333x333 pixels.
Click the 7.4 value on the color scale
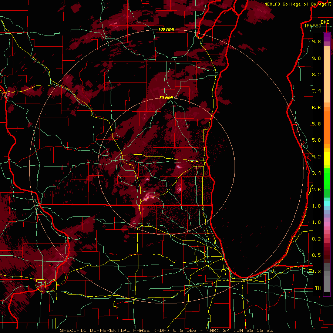[316, 91]
